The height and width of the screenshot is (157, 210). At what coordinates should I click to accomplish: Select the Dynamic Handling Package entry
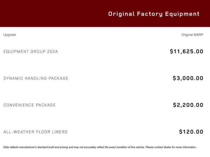[36, 78]
